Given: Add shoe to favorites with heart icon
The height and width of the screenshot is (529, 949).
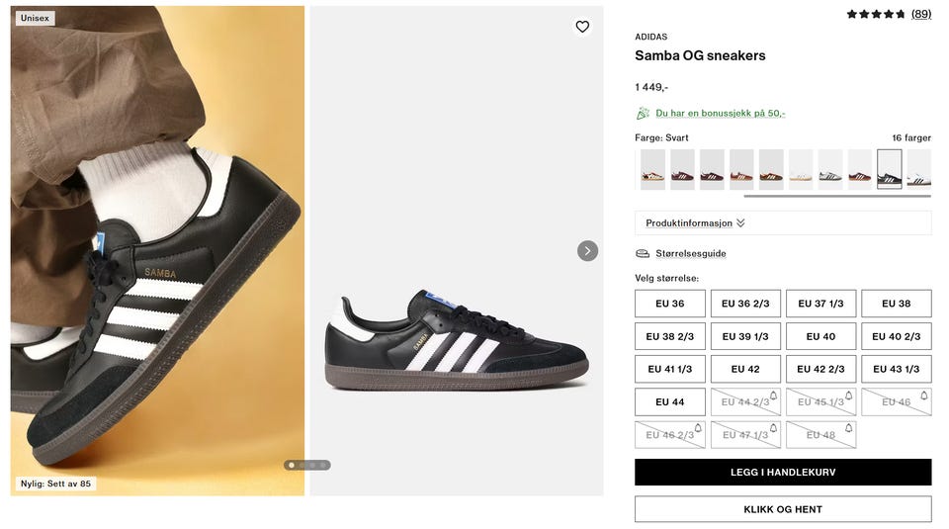Looking at the screenshot, I should click(582, 27).
